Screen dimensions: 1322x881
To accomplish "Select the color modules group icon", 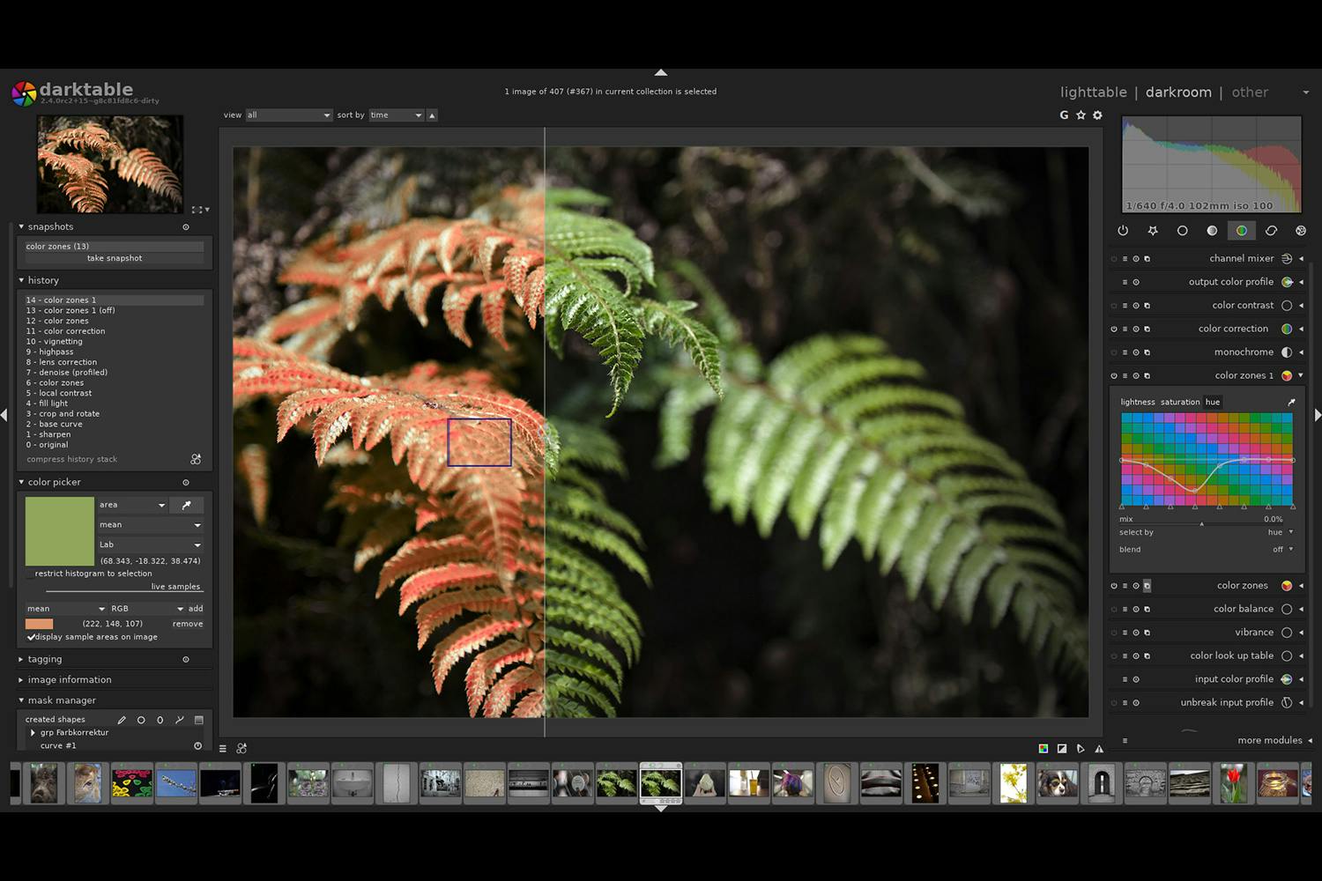I will tap(1242, 230).
